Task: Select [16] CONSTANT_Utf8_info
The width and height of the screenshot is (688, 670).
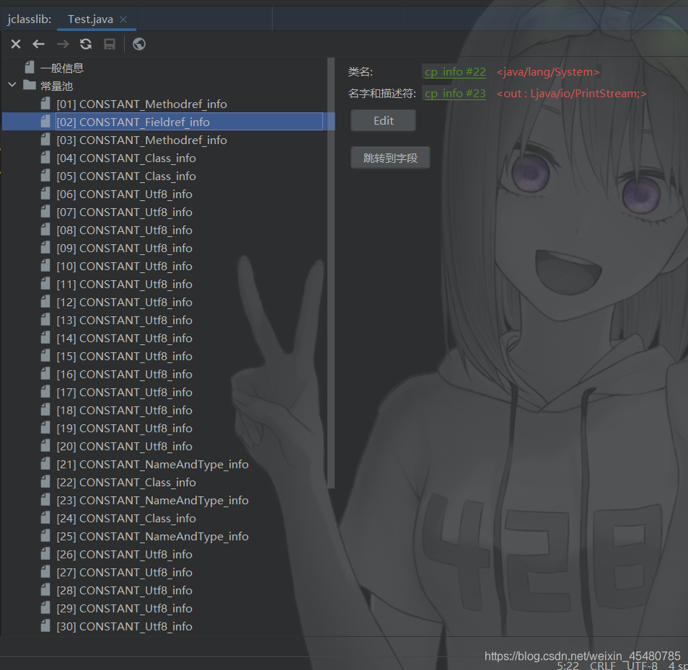Action: coord(125,374)
